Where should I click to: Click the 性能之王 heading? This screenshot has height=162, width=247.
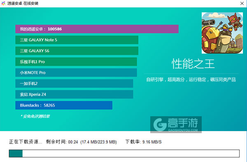[x=193, y=63]
